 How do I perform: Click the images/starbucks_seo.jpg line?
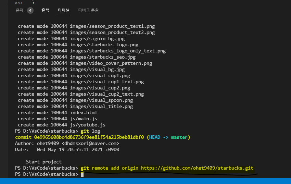tap(77, 57)
